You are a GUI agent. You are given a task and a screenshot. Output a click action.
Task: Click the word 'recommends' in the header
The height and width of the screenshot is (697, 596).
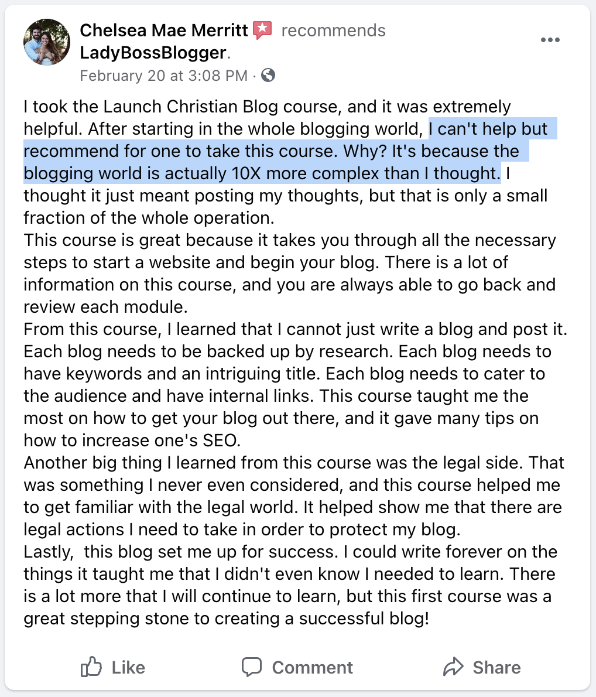coord(333,30)
